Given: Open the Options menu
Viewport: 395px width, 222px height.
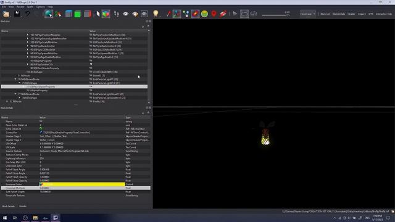Looking at the screenshot, I should tap(40, 7).
